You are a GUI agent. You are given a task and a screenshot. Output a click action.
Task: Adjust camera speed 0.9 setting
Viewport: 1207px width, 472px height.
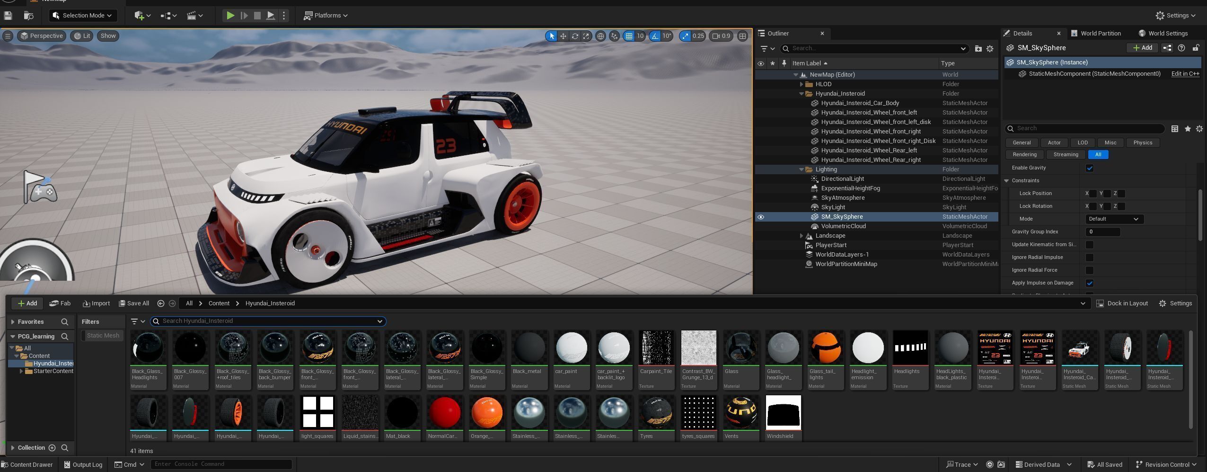click(722, 36)
